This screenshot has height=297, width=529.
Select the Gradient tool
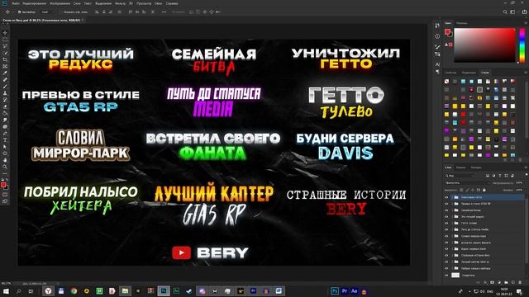click(x=5, y=114)
